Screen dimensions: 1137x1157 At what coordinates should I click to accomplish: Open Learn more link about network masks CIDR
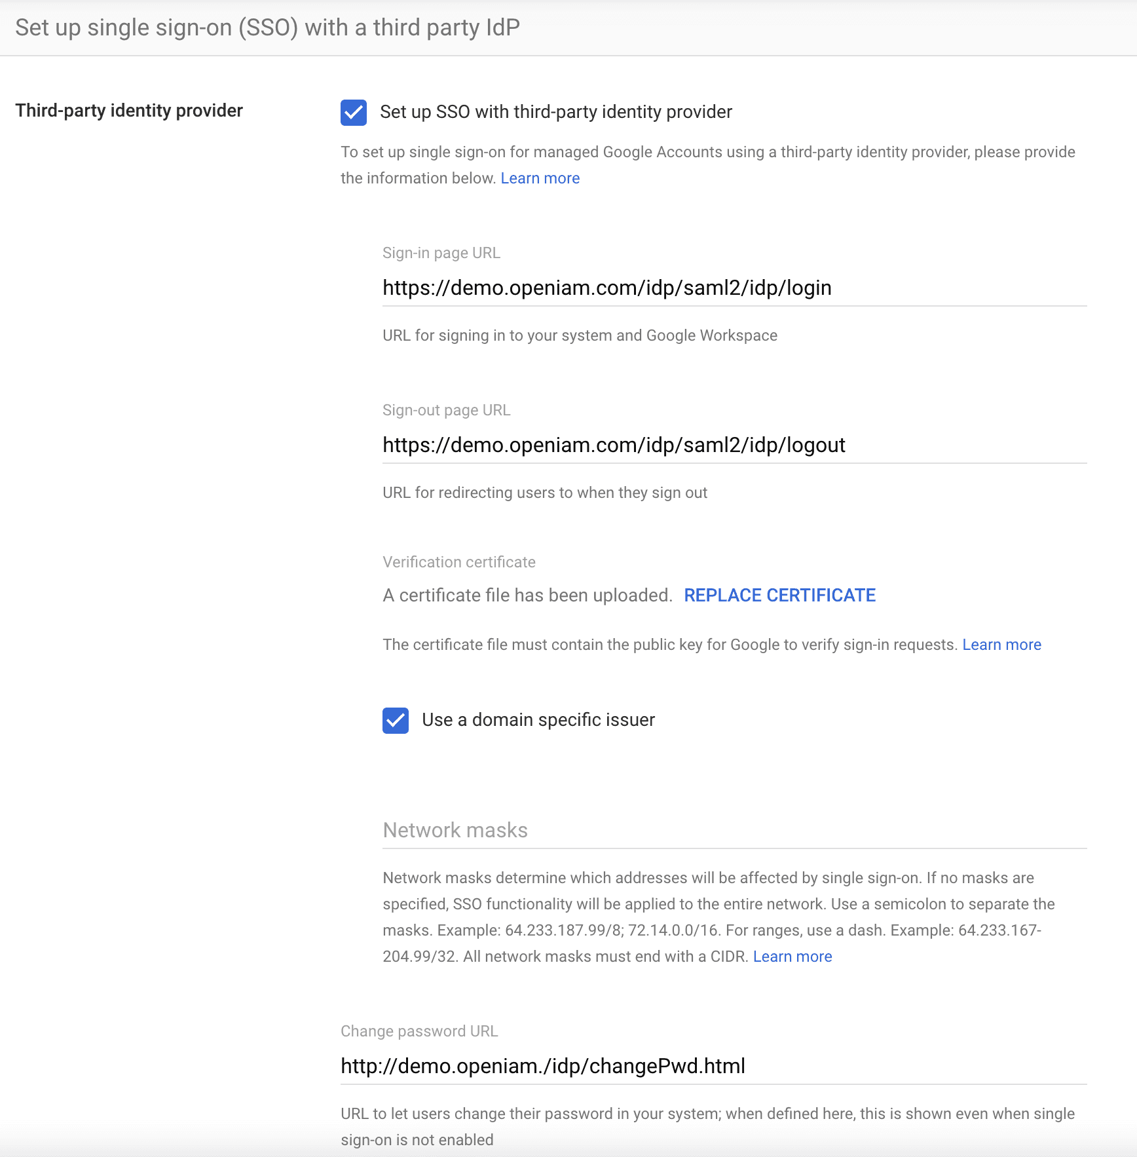[x=792, y=957]
